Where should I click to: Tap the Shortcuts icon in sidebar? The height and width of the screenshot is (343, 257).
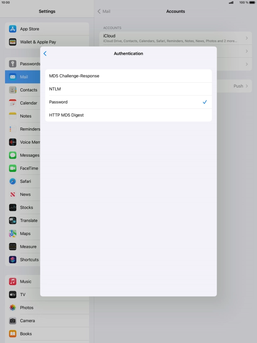pyautogui.click(x=13, y=260)
